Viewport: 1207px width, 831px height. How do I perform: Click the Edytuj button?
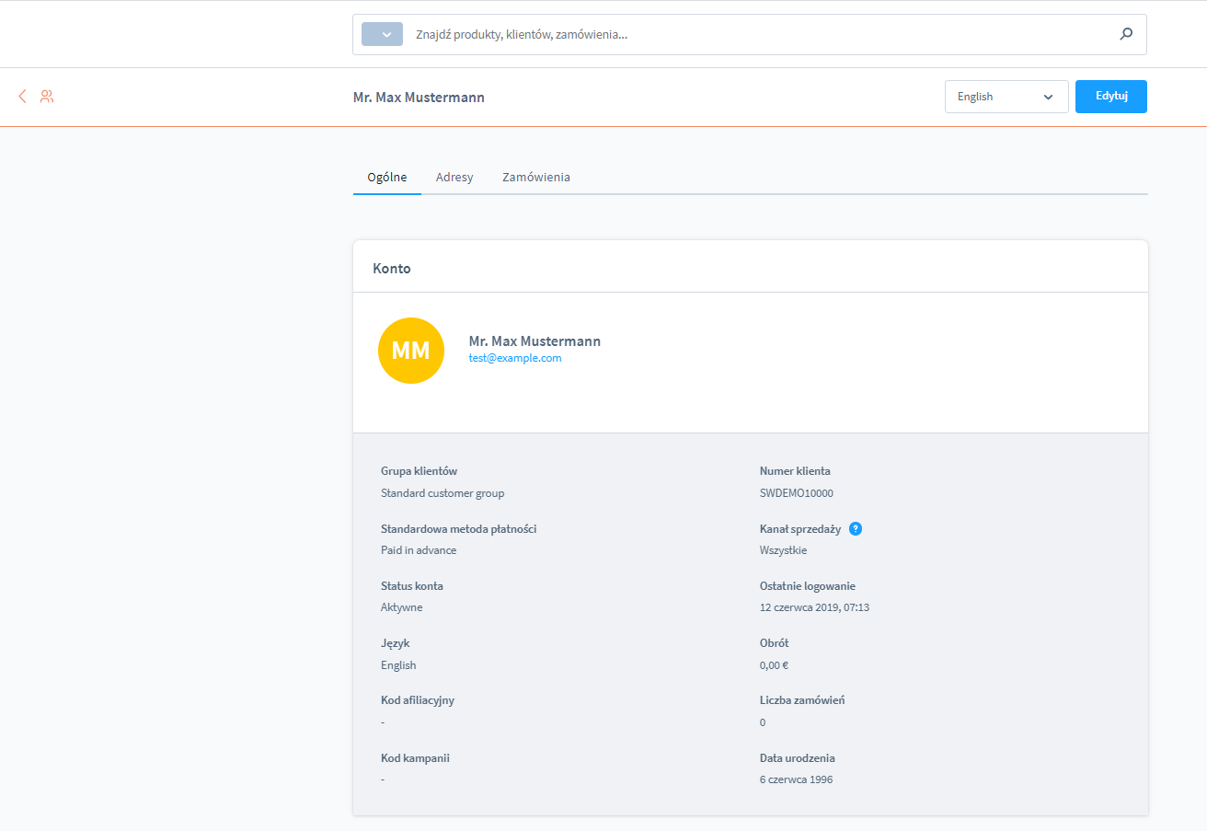coord(1110,96)
